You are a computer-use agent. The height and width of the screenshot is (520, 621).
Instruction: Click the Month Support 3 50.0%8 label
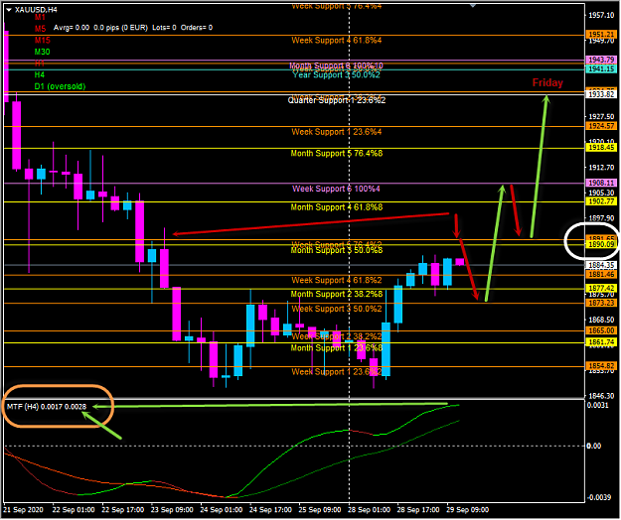[337, 251]
